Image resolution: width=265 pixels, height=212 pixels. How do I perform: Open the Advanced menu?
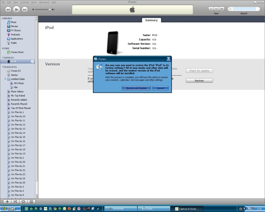coord(44,2)
